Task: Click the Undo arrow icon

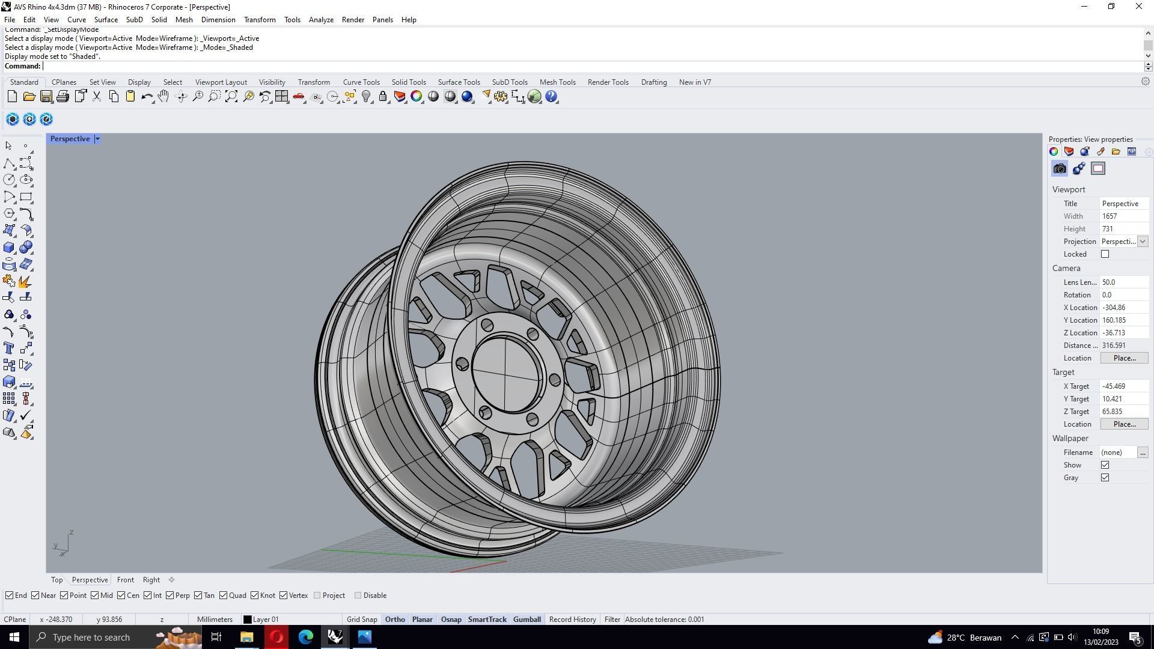Action: tap(147, 96)
